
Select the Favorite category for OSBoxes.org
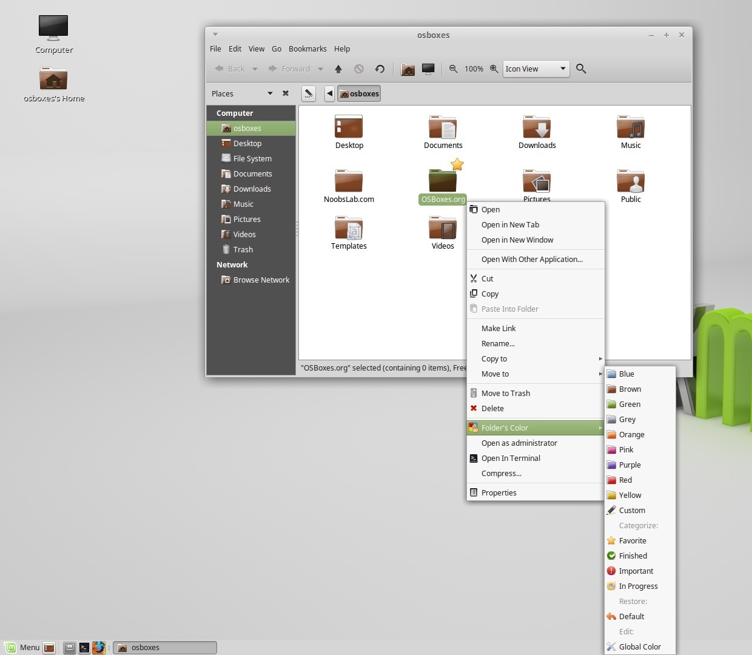[x=632, y=540]
